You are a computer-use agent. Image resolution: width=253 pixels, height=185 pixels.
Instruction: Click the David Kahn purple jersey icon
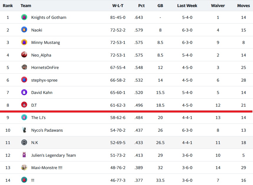point(24,92)
